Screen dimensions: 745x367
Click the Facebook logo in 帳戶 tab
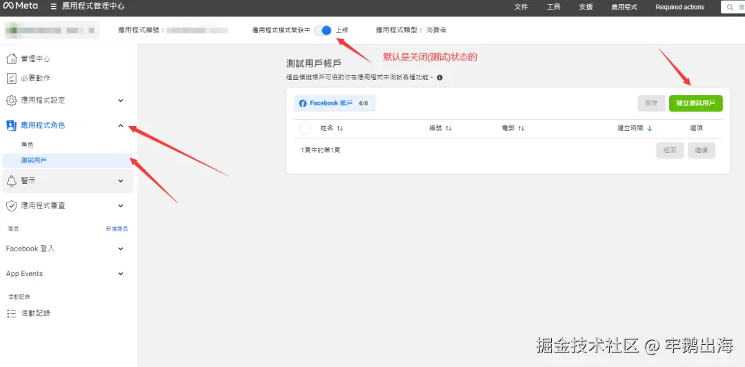click(303, 103)
